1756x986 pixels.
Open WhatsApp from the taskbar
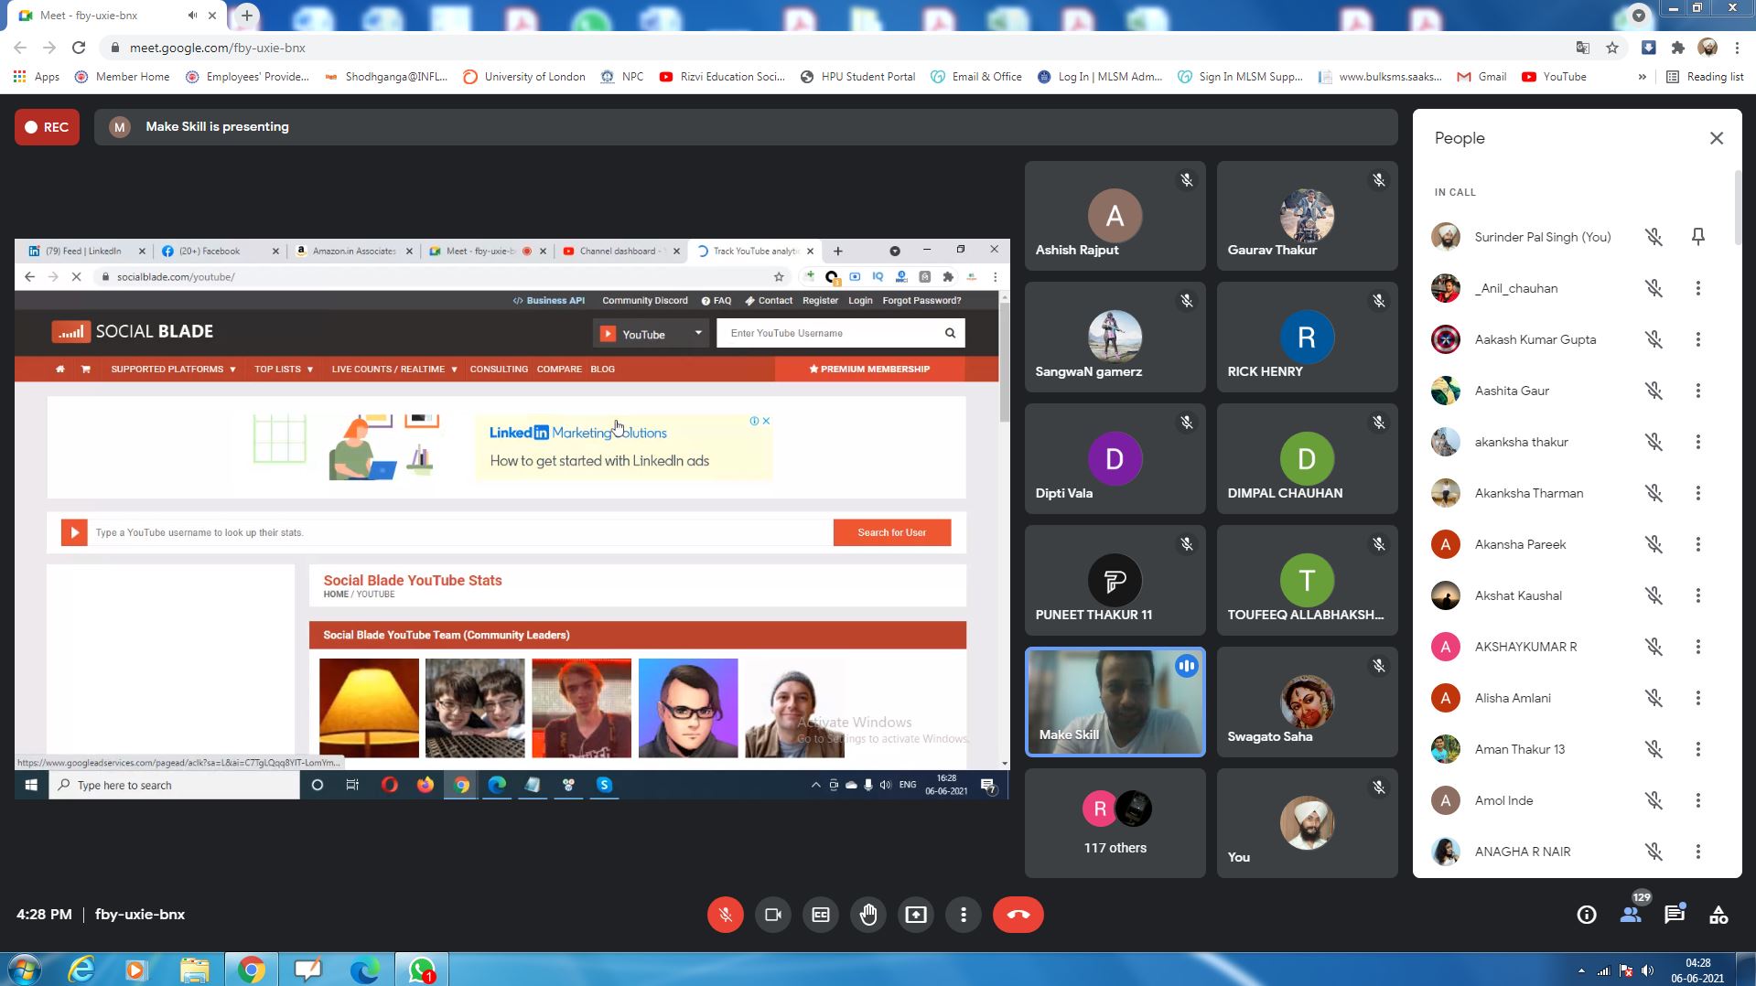point(421,969)
